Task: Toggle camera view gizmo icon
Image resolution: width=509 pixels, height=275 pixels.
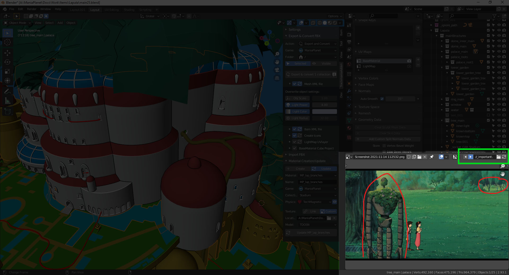Action: pyautogui.click(x=277, y=70)
